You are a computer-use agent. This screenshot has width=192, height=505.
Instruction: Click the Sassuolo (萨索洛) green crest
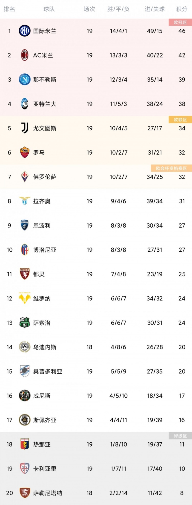[x=25, y=323]
